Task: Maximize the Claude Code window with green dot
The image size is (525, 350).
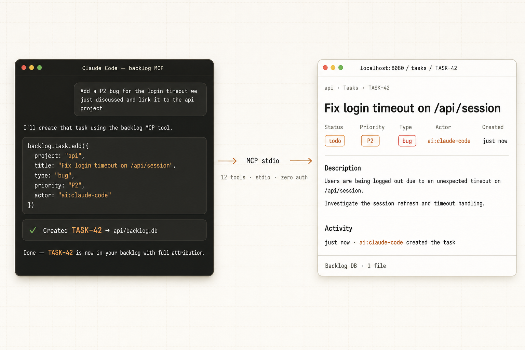Action: [39, 68]
